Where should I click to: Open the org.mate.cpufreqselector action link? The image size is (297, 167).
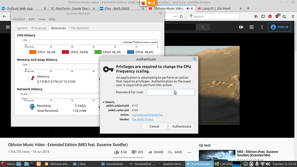point(147,115)
